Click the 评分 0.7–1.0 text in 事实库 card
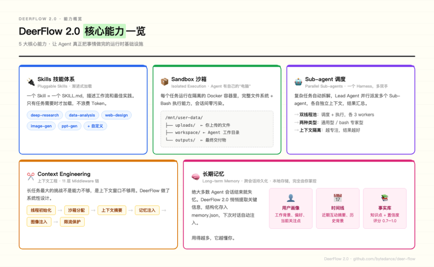The image size is (434, 267). pos(385,221)
